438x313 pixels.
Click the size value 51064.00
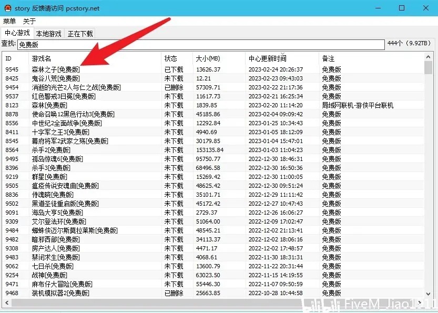pos(208,221)
